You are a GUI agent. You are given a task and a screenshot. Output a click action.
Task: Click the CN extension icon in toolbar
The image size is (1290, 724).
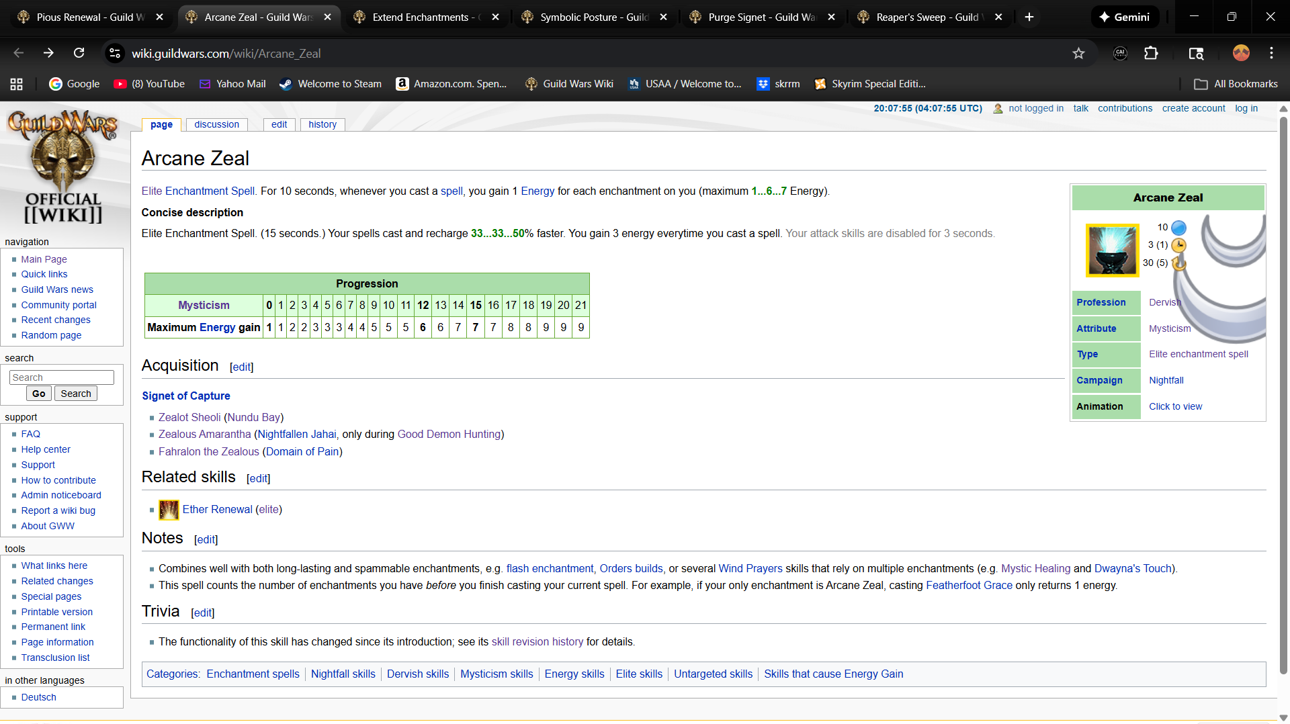1120,54
